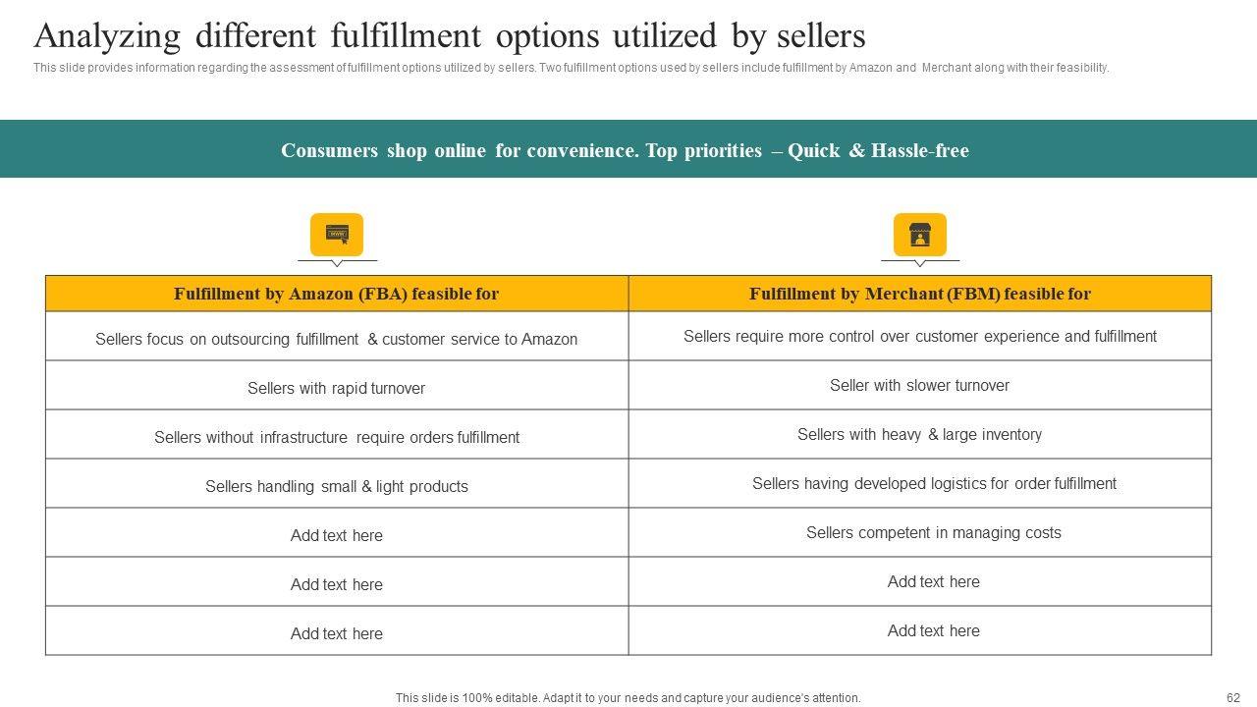
Task: Select the more control over customer experience cell
Action: 919,336
